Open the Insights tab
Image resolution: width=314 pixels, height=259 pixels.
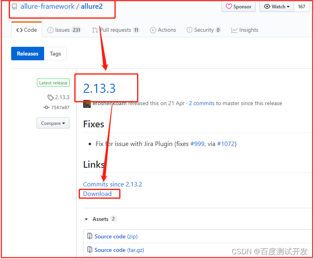coord(245,30)
